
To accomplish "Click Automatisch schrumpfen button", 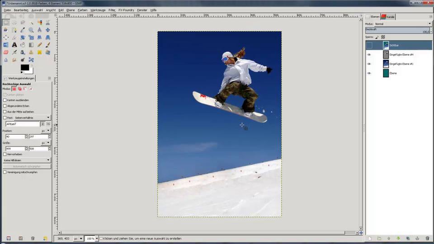I will tap(27, 167).
